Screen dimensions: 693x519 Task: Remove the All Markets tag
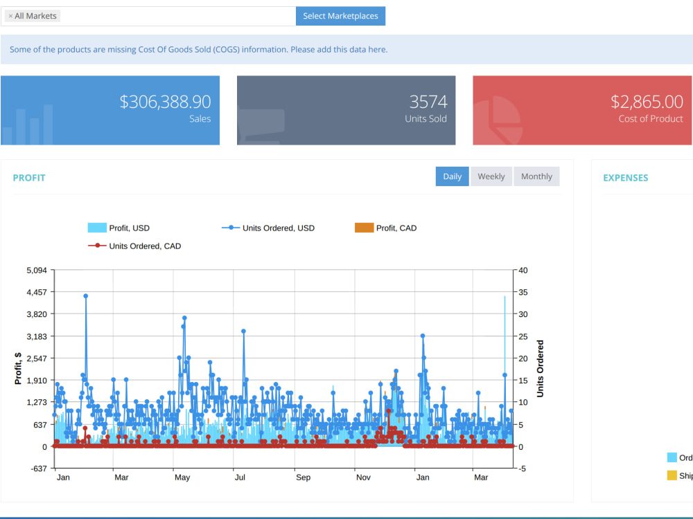coord(10,16)
